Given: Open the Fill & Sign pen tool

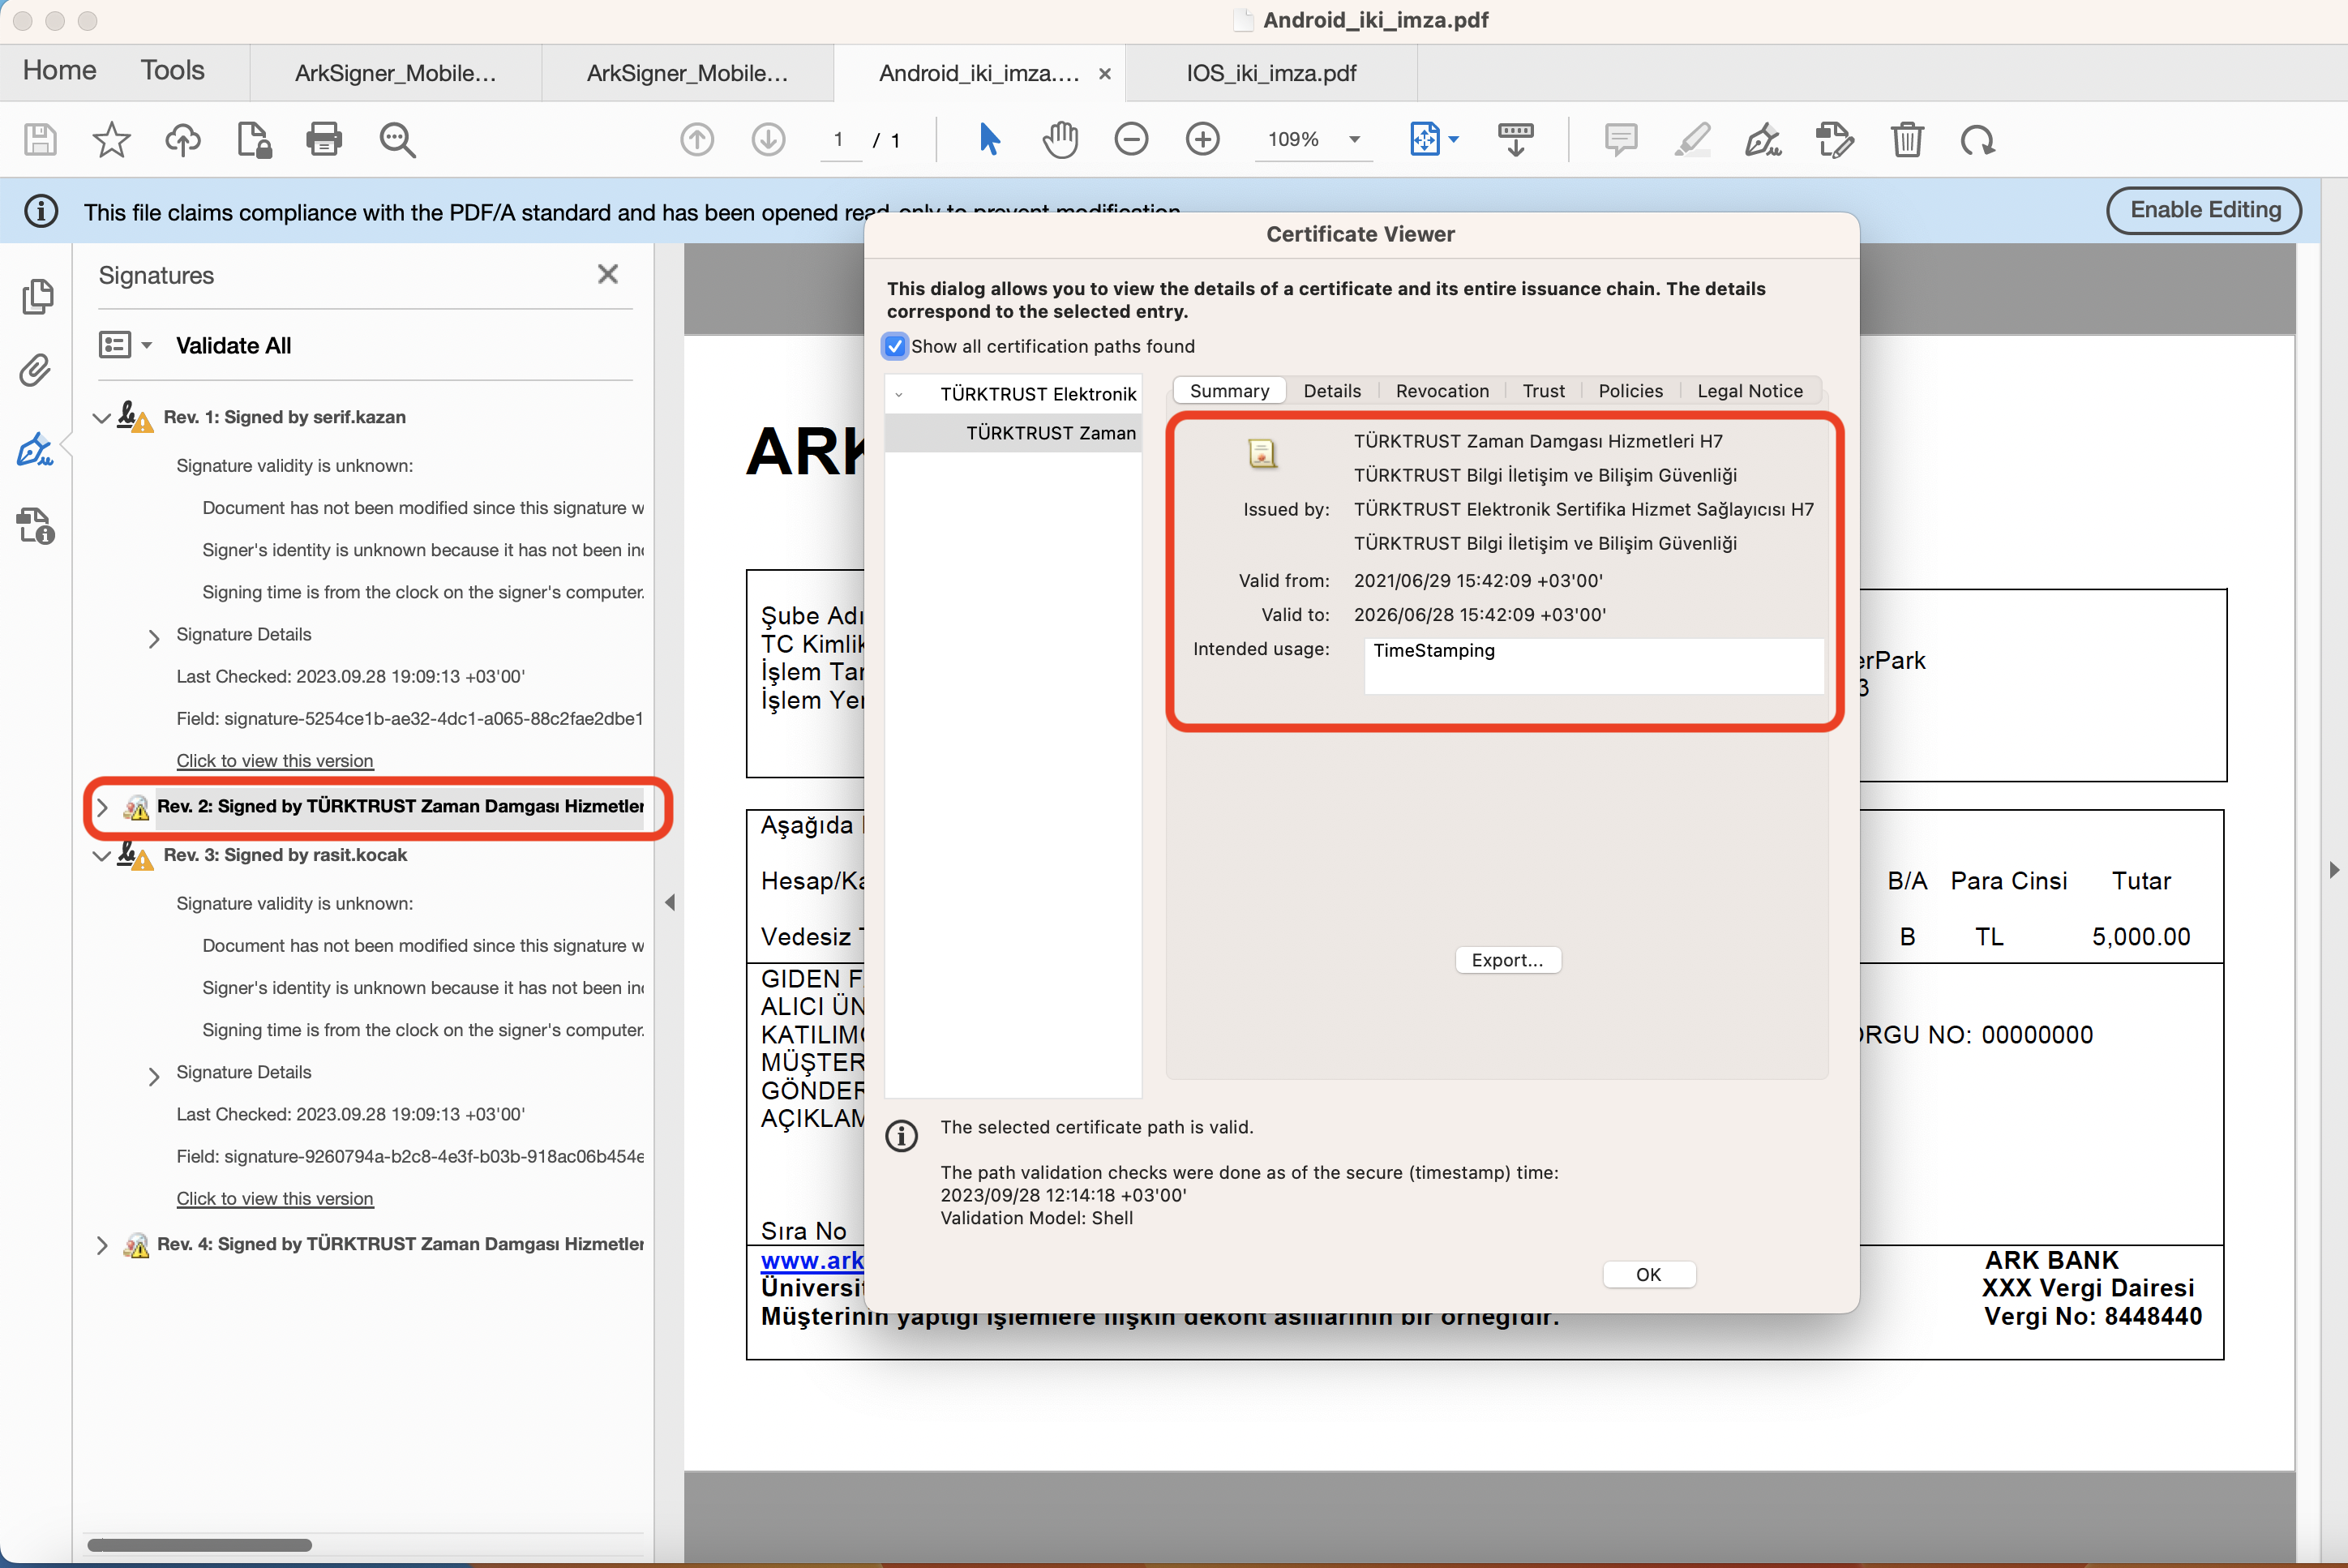Looking at the screenshot, I should coord(1763,139).
